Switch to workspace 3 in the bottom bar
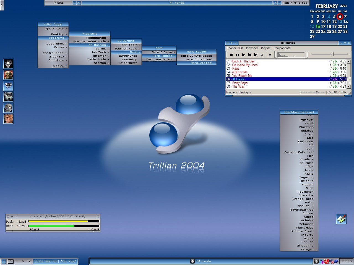354x265 pixels. [x=23, y=261]
